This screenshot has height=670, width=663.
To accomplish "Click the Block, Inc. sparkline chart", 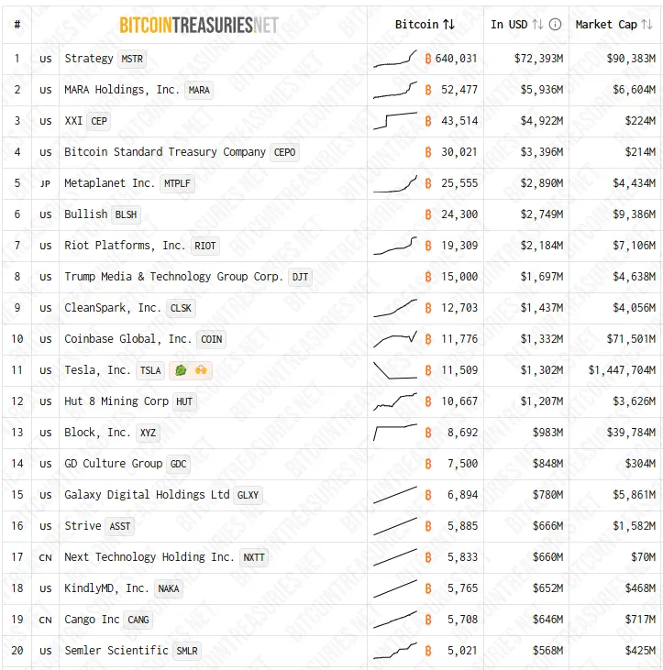I will pos(395,433).
